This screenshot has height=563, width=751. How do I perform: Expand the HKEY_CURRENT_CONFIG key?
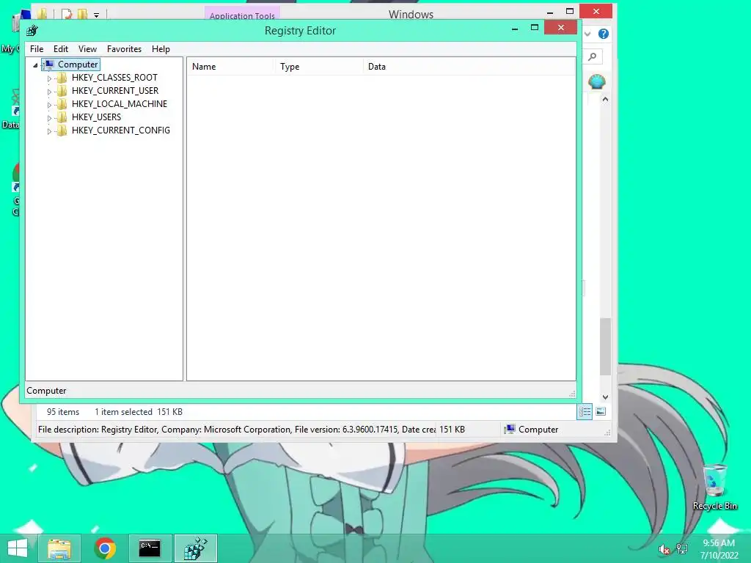[49, 130]
